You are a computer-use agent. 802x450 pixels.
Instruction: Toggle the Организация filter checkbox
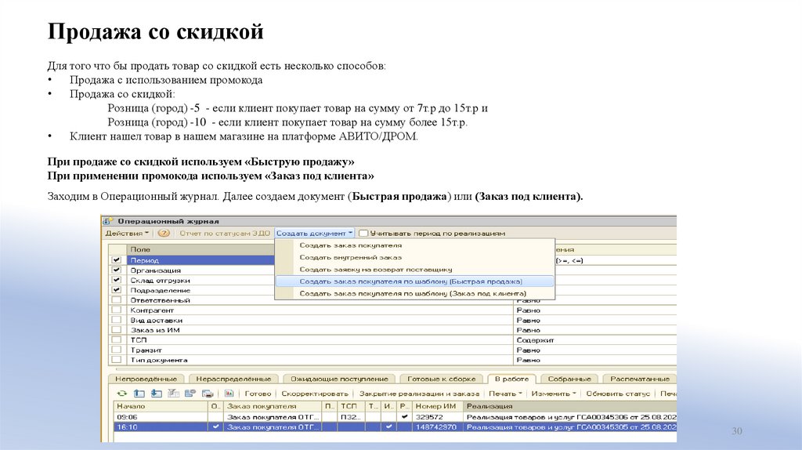pyautogui.click(x=117, y=270)
